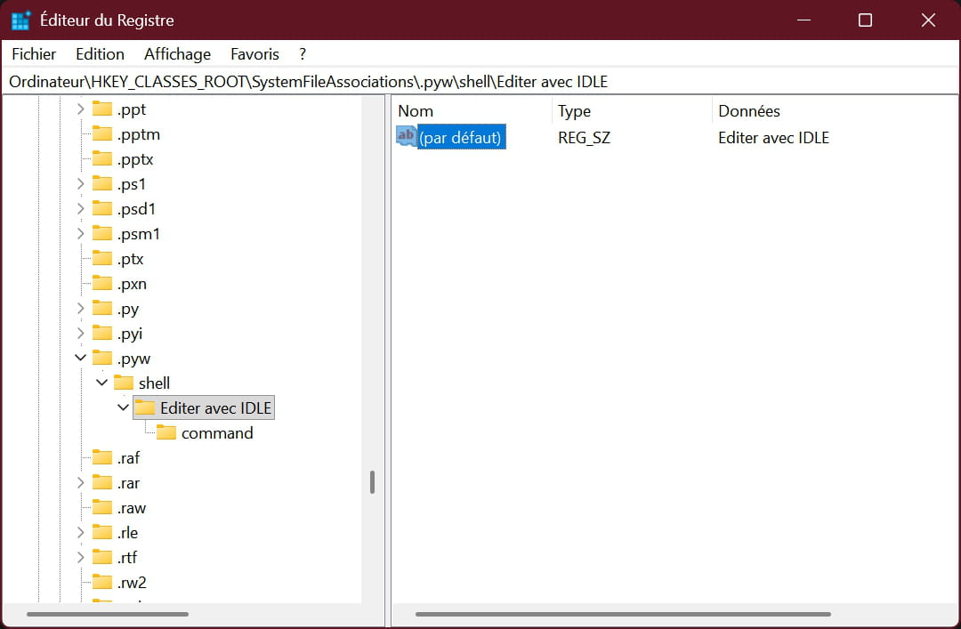Click the .rle folder icon
Image resolution: width=961 pixels, height=629 pixels.
[102, 532]
